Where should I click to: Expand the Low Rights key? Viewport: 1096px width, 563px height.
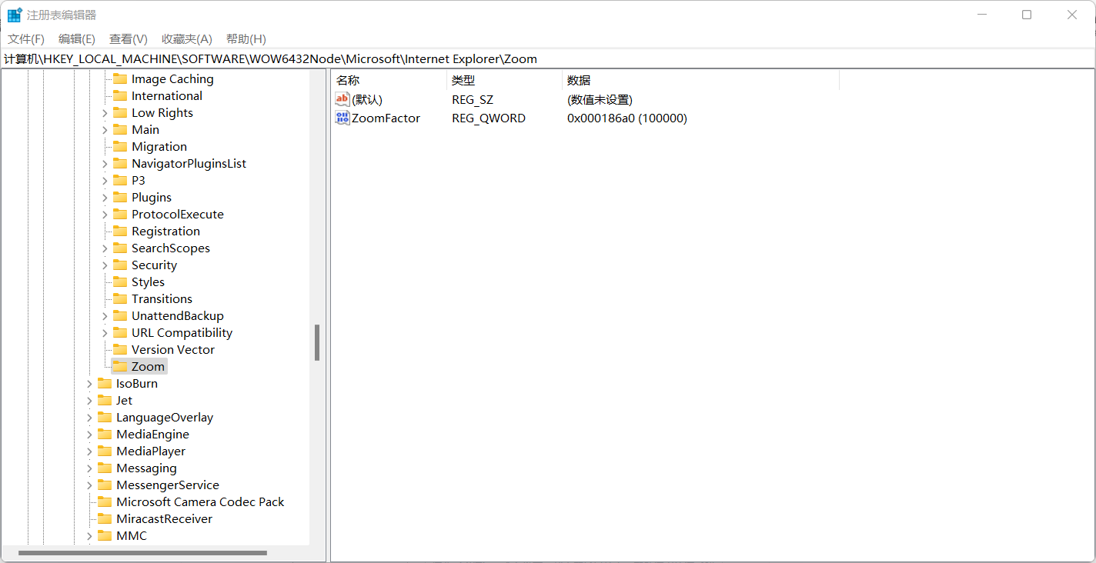[x=105, y=112]
